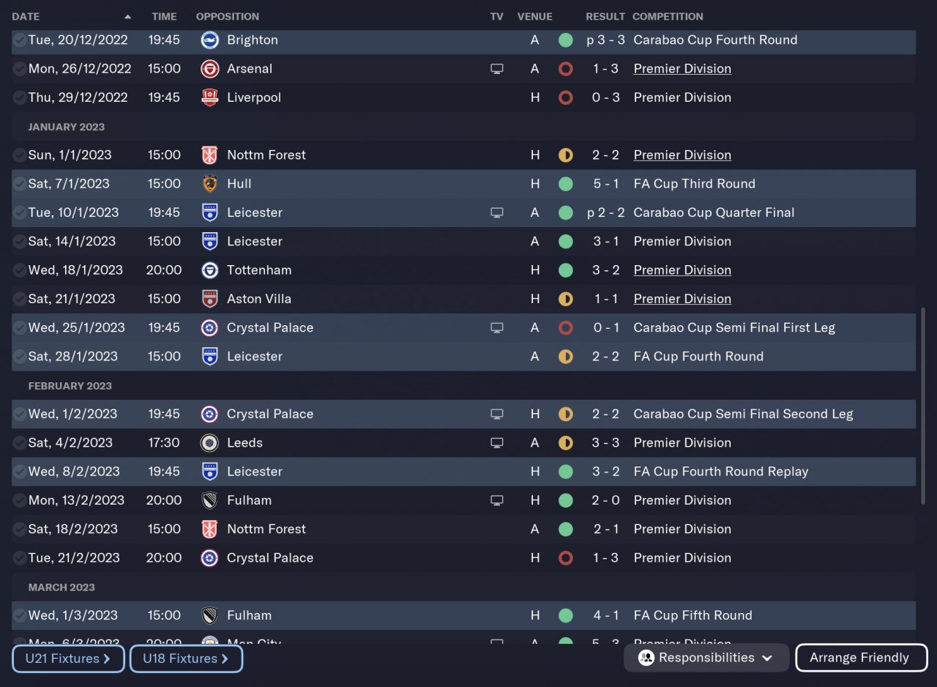
Task: Toggle the check mark beside Mon, 13/2/2023
Action: coord(20,501)
